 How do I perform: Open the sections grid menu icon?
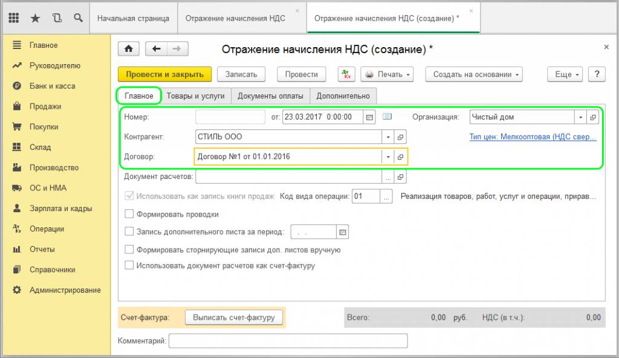pos(14,18)
